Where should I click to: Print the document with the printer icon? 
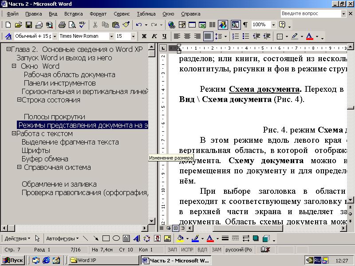click(62, 25)
